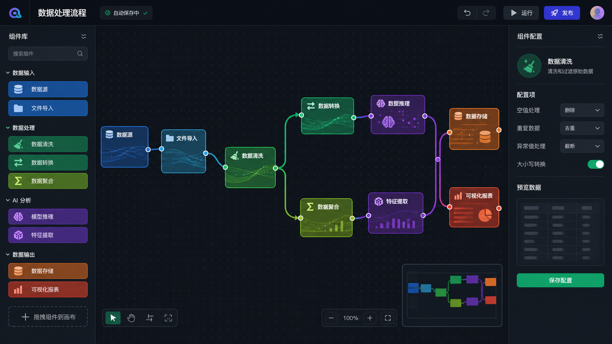The image size is (612, 344).
Task: Select 数据聚合 component in library
Action: click(x=48, y=181)
